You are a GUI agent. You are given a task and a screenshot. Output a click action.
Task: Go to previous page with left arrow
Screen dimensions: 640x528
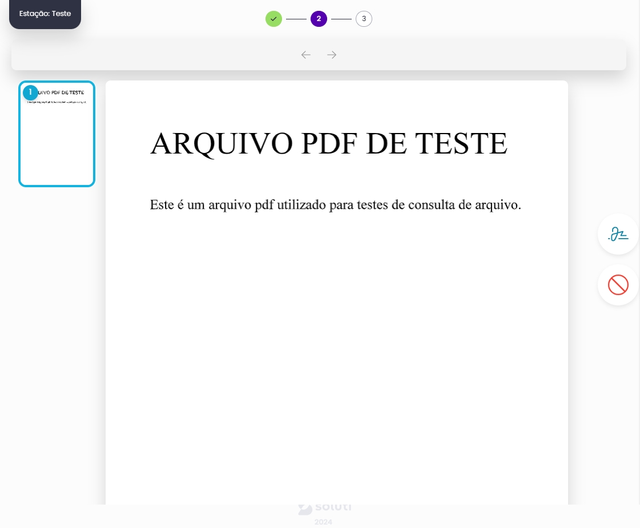click(306, 55)
